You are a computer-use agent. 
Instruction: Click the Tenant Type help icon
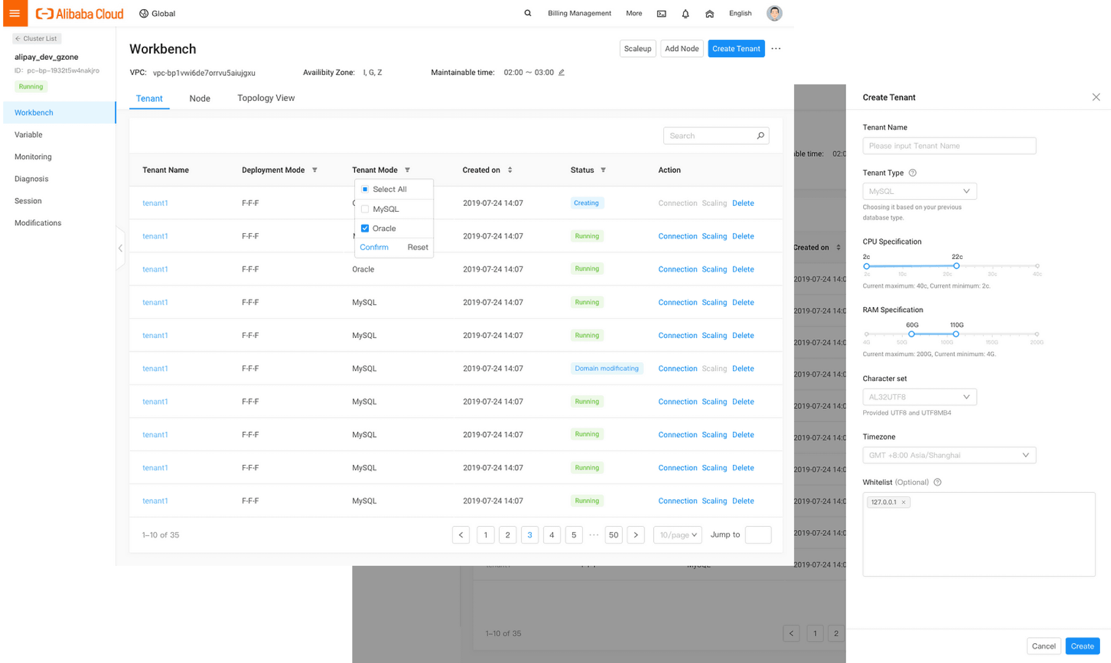[x=912, y=173]
